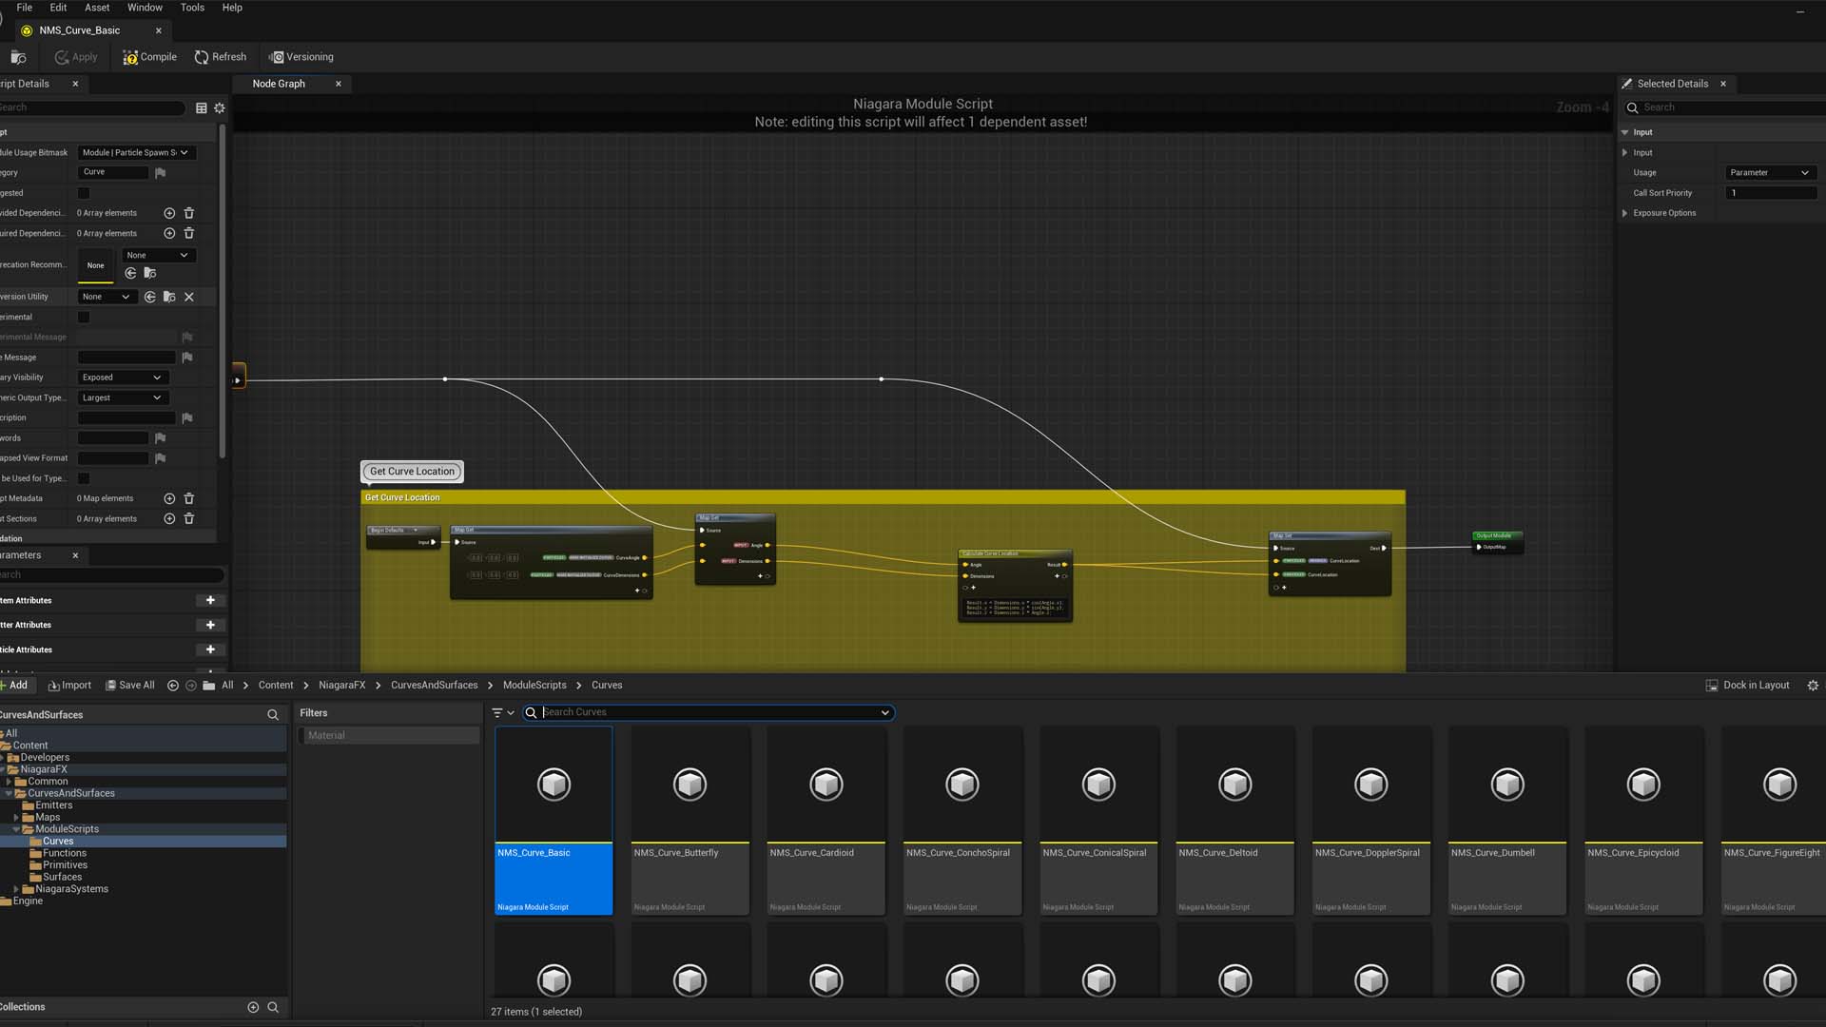Add a new collection with plus icon
The width and height of the screenshot is (1826, 1027).
[x=253, y=1007]
